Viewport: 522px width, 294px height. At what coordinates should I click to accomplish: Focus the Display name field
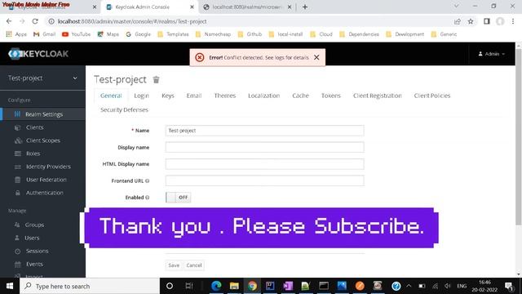coord(264,147)
